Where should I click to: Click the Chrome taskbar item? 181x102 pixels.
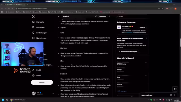coord(18,100)
